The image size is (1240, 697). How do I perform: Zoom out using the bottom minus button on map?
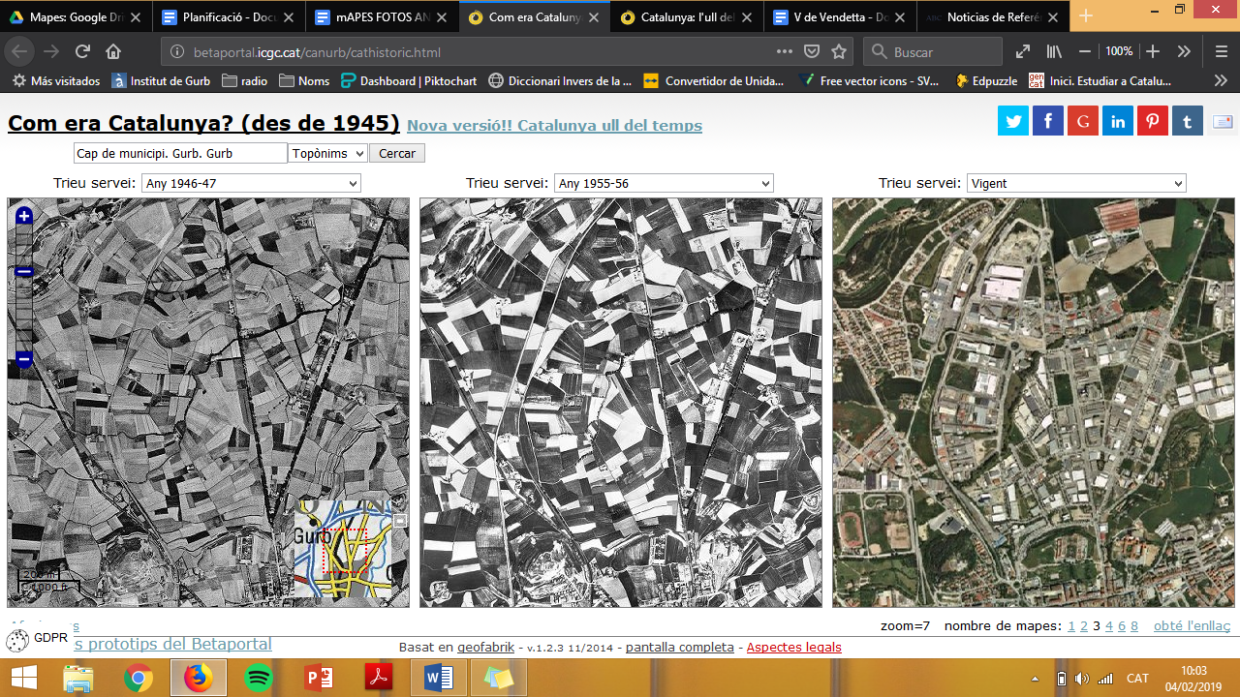24,359
